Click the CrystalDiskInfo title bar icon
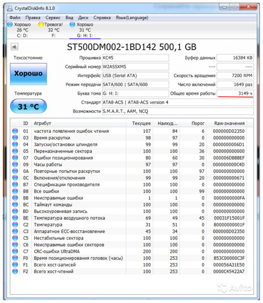The height and width of the screenshot is (303, 263). 10,8
